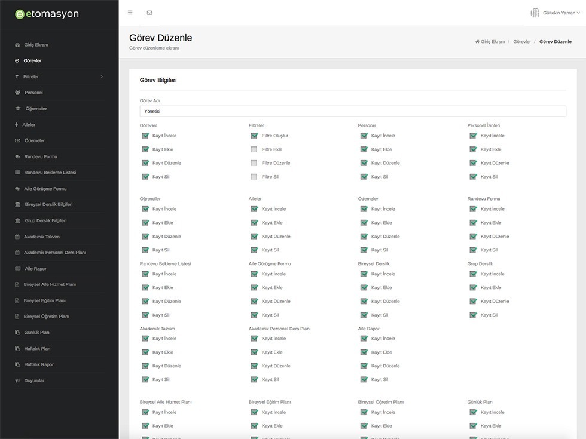Click the Akademik Takvim calendar icon
586x439 pixels.
17,237
